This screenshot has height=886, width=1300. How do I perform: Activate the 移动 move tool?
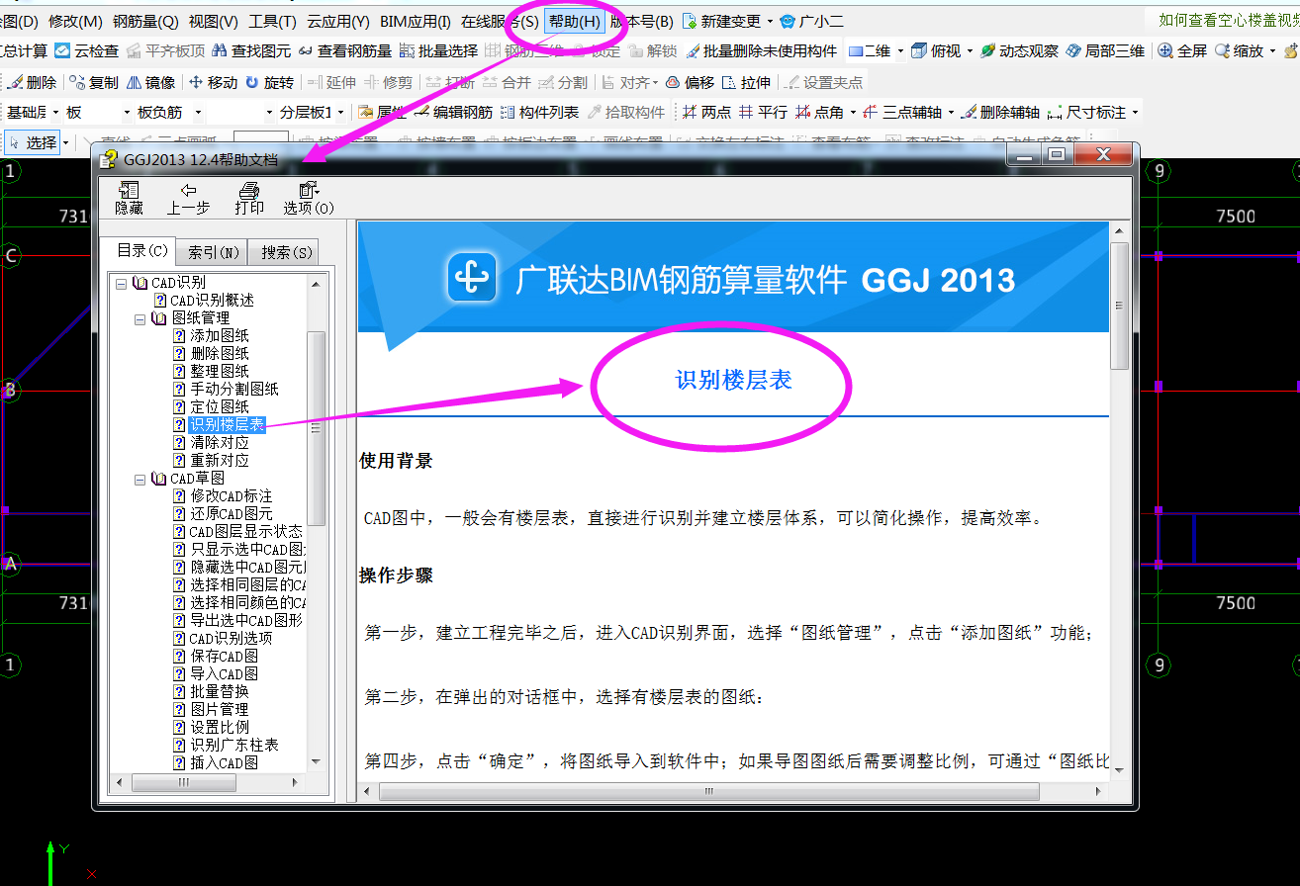click(213, 83)
